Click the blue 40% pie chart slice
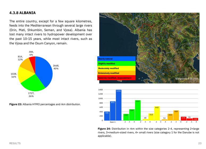The height and width of the screenshot is (149, 206). click(x=44, y=70)
